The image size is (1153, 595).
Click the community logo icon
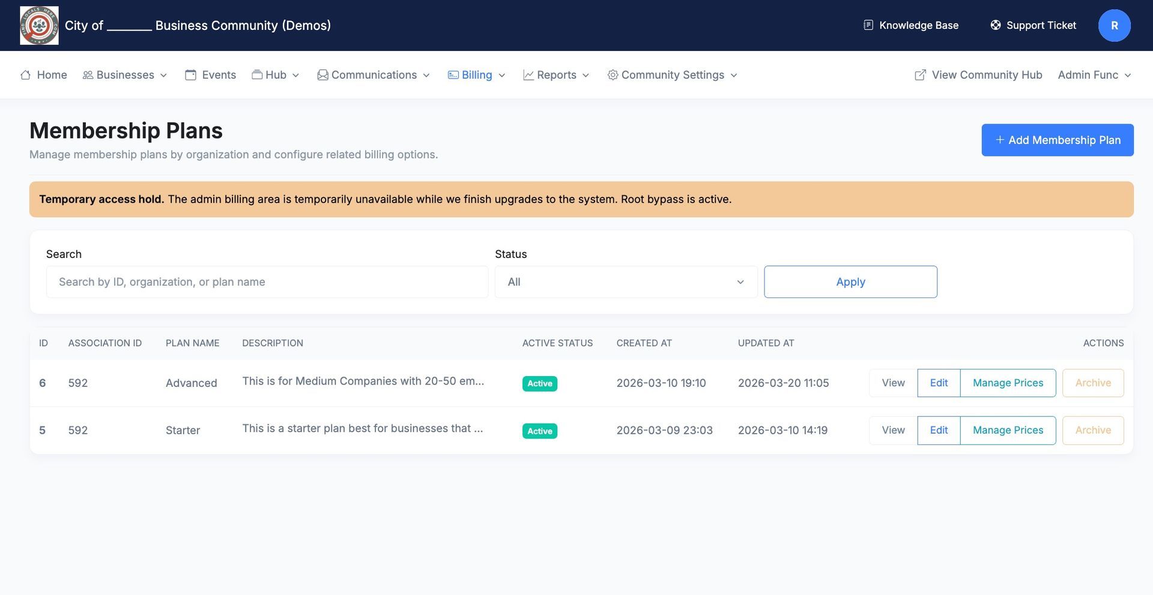pos(39,26)
